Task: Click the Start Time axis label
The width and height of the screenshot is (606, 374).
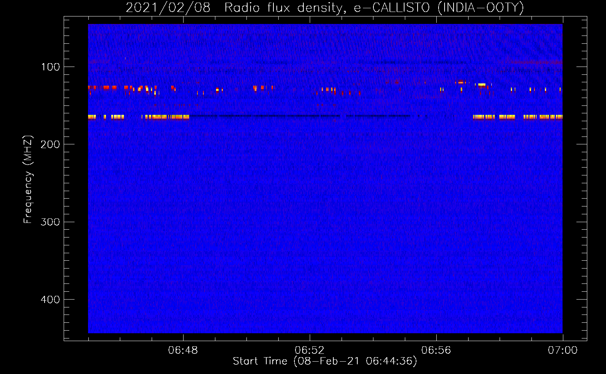Action: 325,361
